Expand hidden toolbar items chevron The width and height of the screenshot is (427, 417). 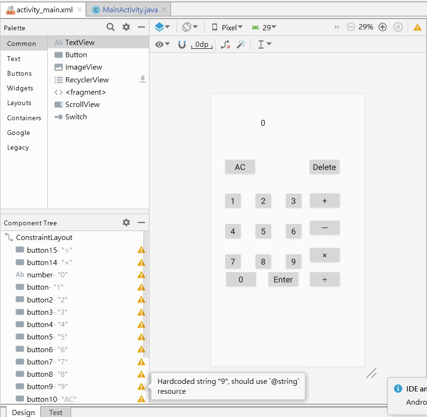point(337,27)
